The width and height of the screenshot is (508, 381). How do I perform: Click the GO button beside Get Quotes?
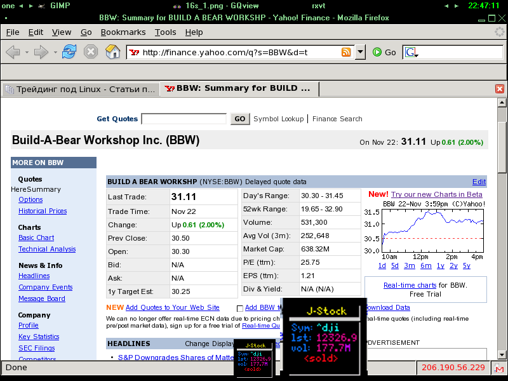pos(240,119)
